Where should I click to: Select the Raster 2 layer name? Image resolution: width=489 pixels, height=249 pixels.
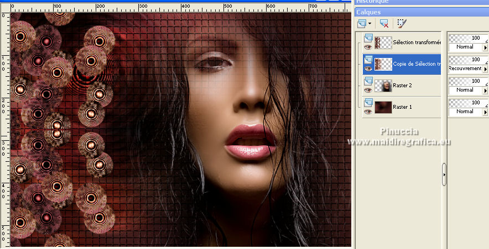point(402,85)
